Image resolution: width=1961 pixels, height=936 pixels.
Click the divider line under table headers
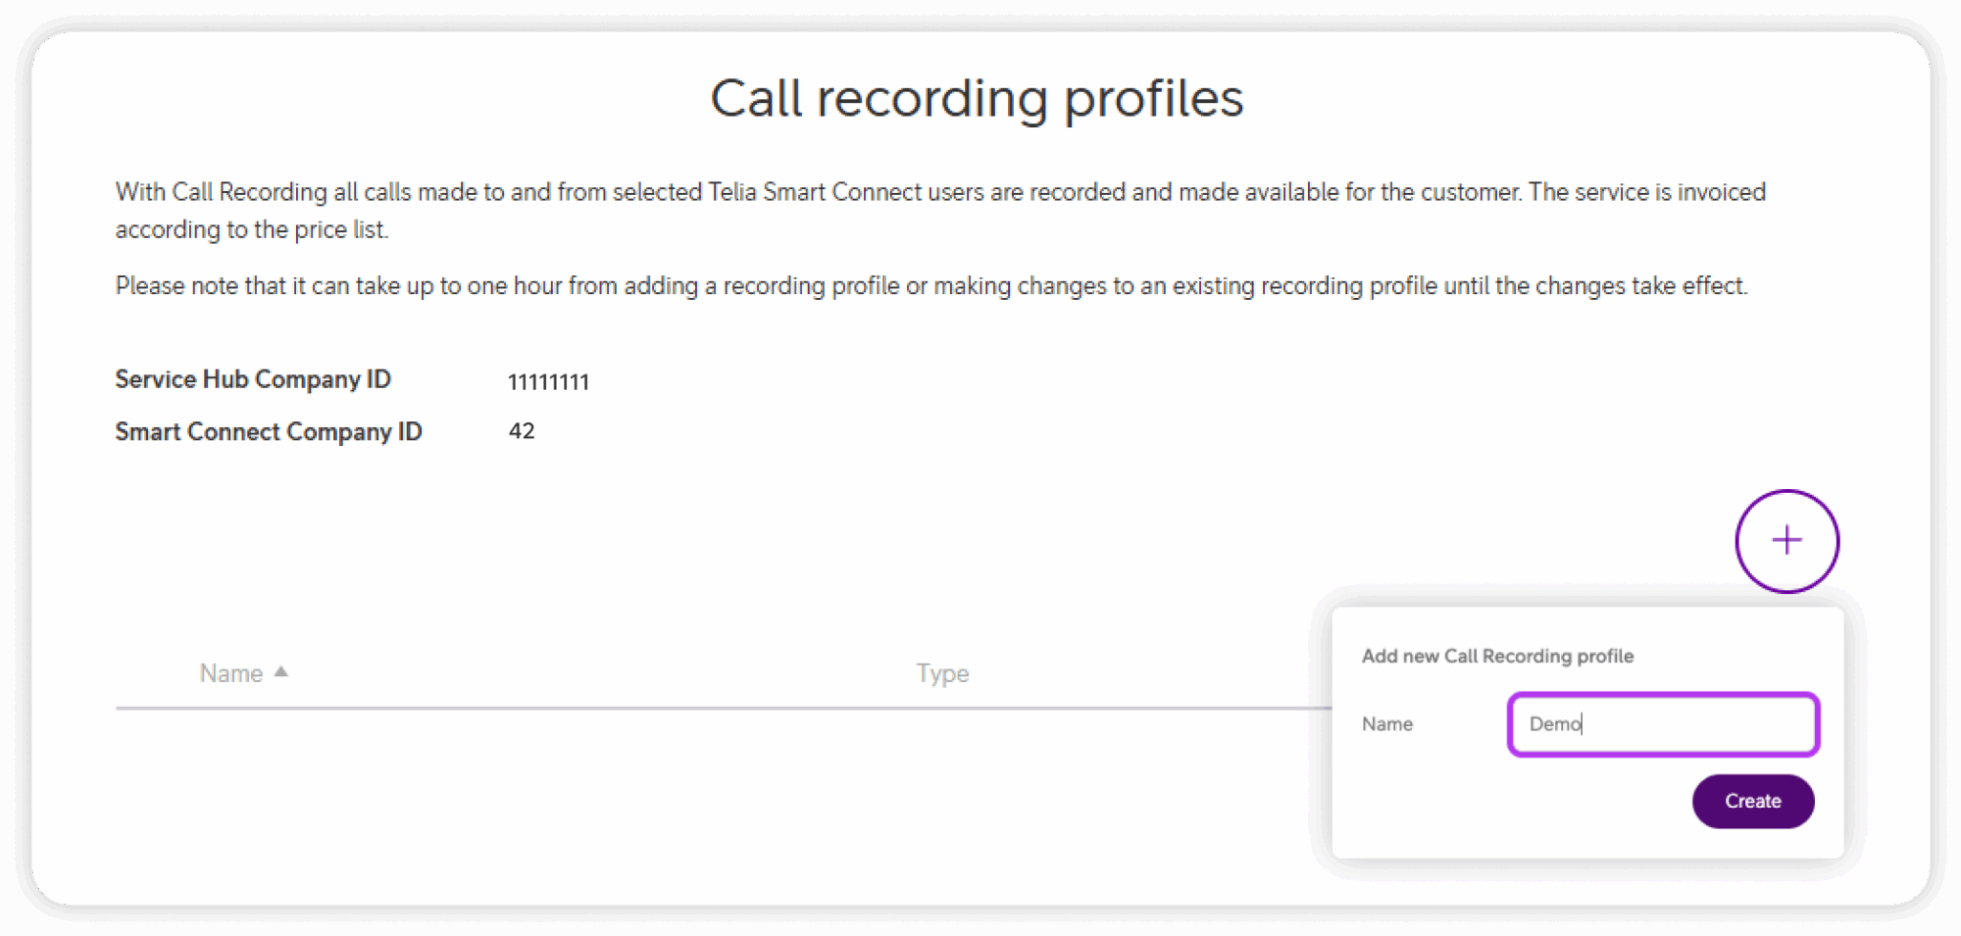(686, 708)
